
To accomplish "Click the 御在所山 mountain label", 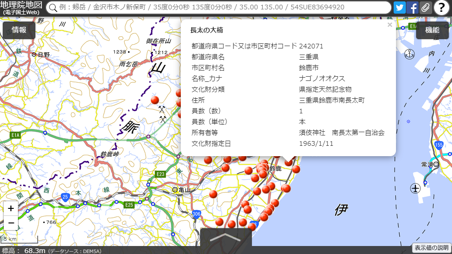I will tap(159, 41).
